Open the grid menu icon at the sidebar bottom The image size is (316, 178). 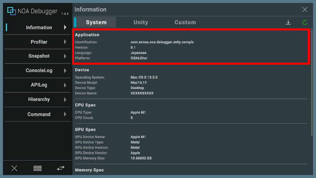click(x=37, y=168)
